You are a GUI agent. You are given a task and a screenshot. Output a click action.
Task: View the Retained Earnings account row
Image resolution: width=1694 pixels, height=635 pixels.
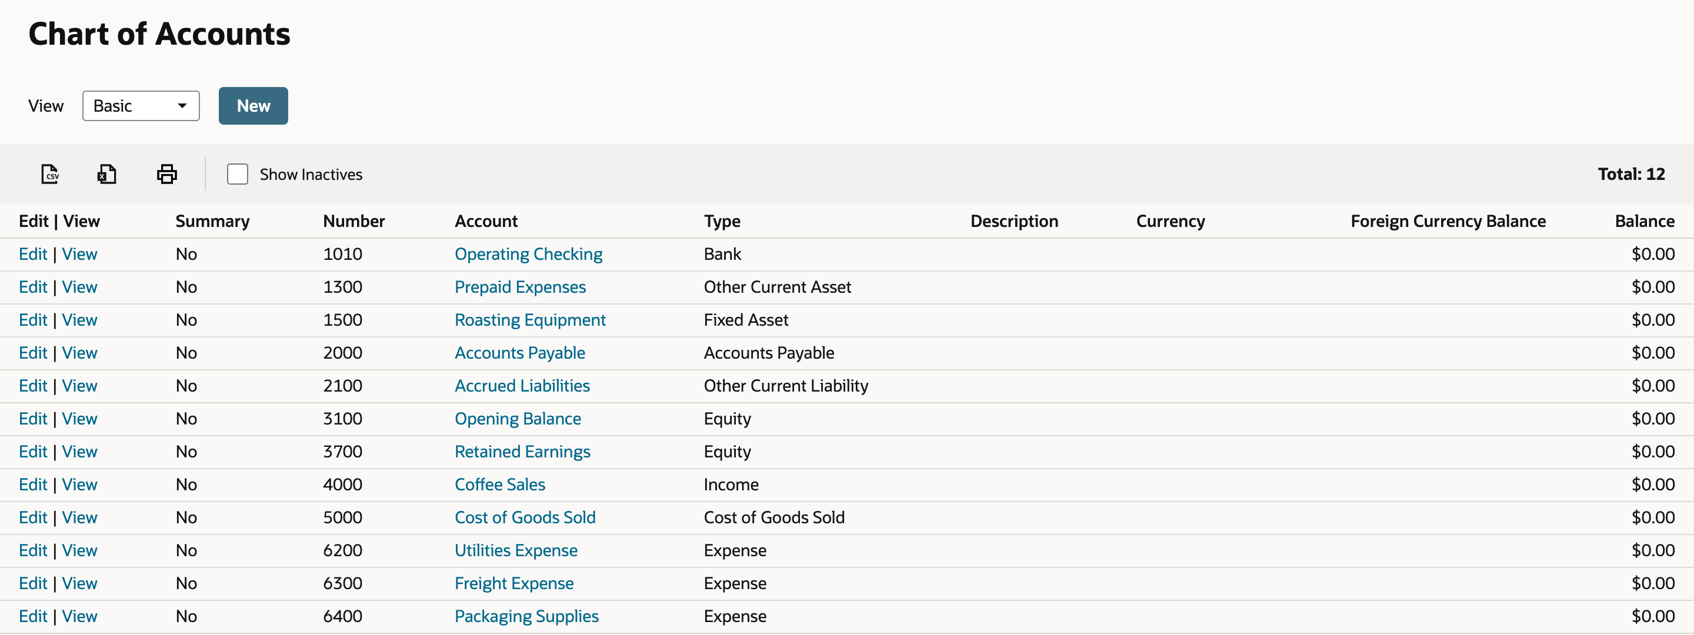[x=79, y=452]
